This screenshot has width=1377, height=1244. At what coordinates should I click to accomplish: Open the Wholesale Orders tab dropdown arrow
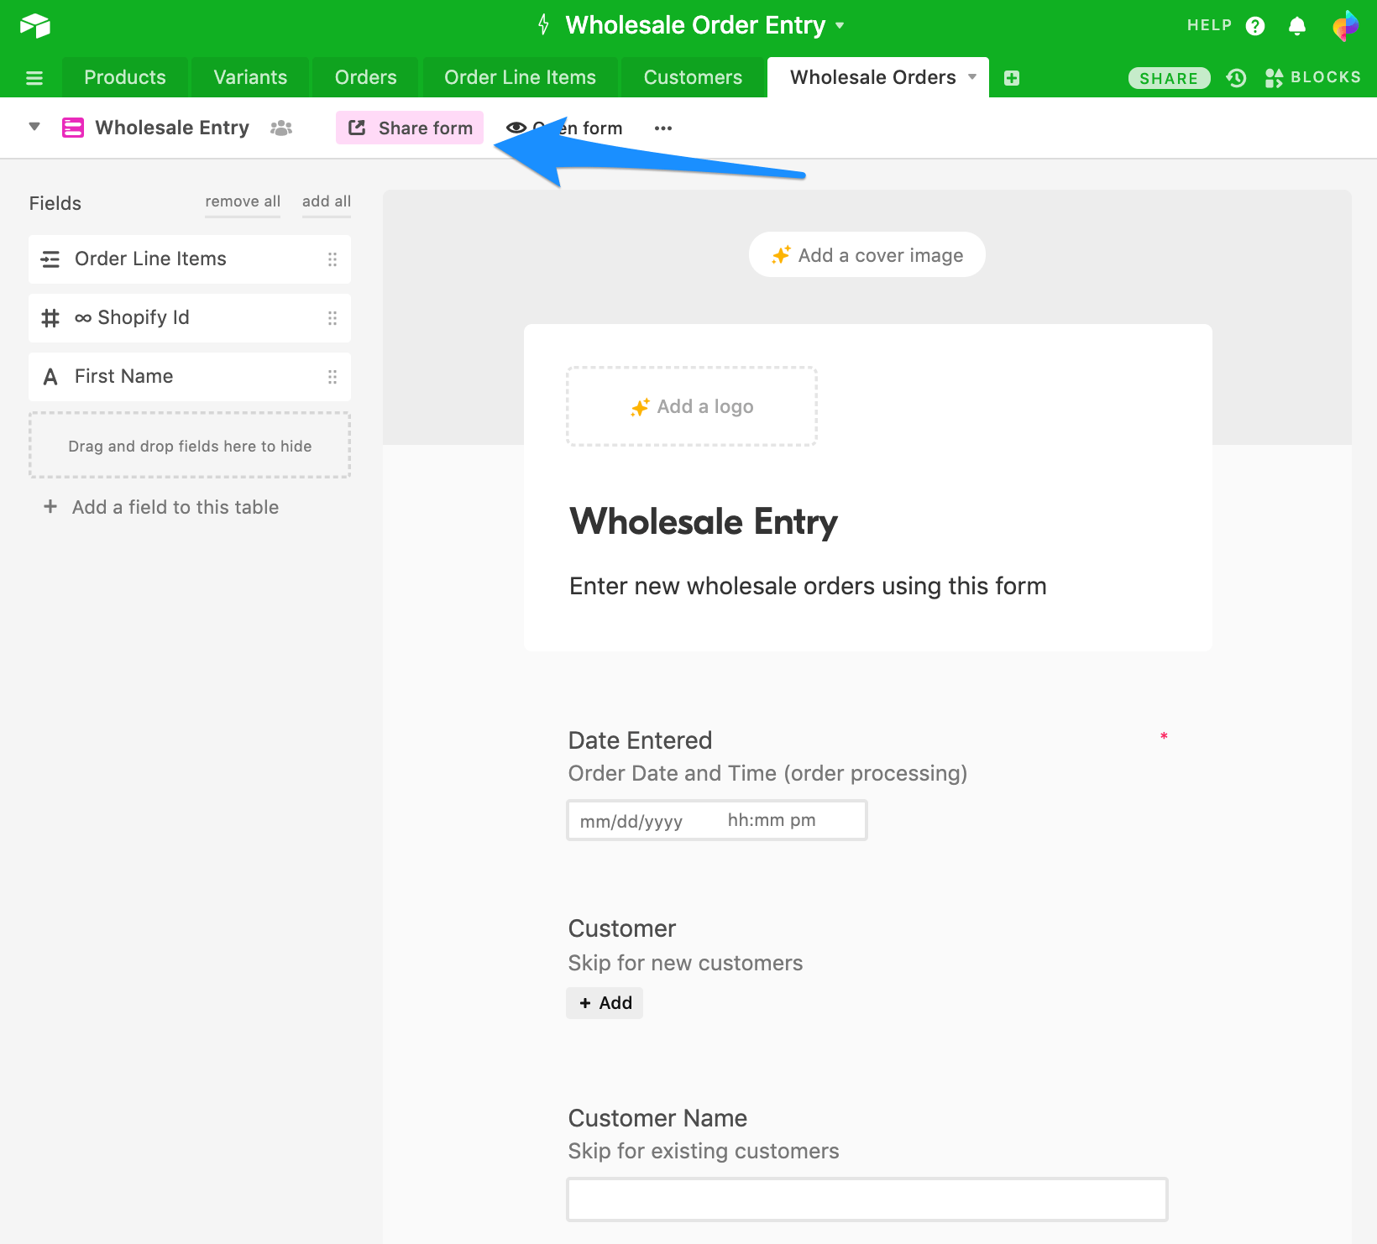coord(972,77)
